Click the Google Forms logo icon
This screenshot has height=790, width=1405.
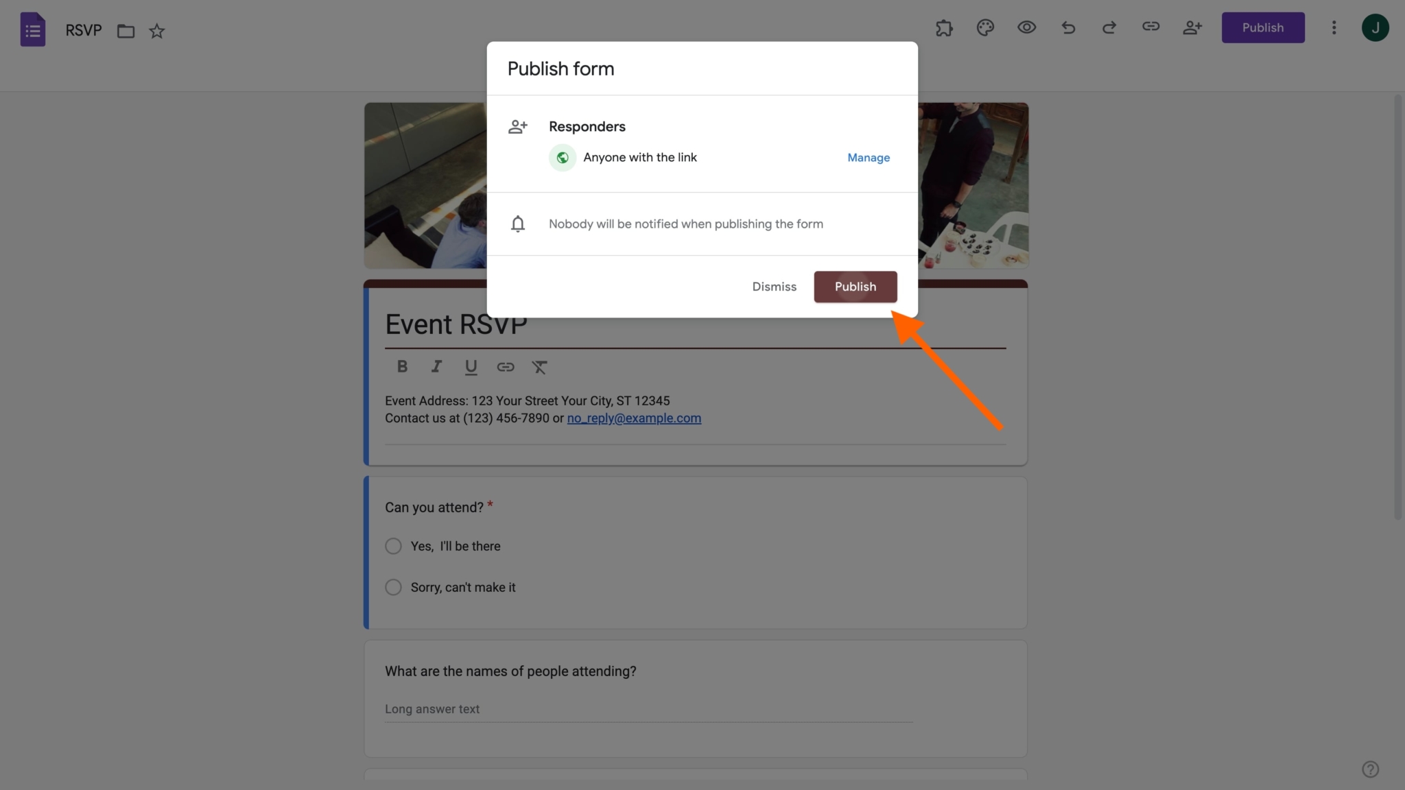32,29
